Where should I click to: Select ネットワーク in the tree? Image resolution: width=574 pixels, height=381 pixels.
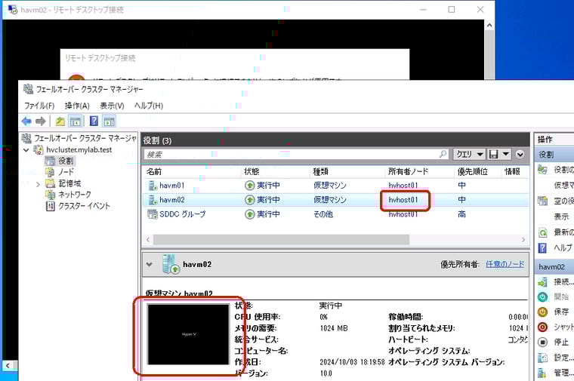pyautogui.click(x=75, y=195)
